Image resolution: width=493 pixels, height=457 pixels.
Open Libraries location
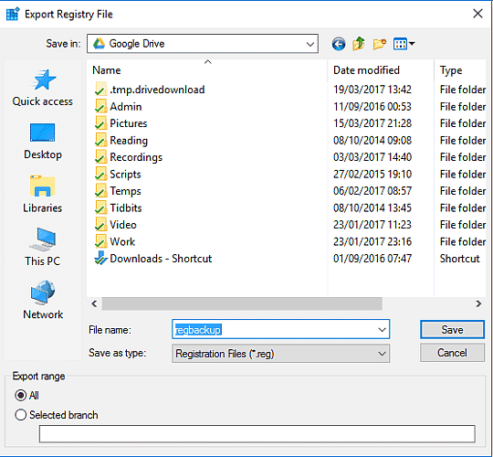(x=42, y=195)
